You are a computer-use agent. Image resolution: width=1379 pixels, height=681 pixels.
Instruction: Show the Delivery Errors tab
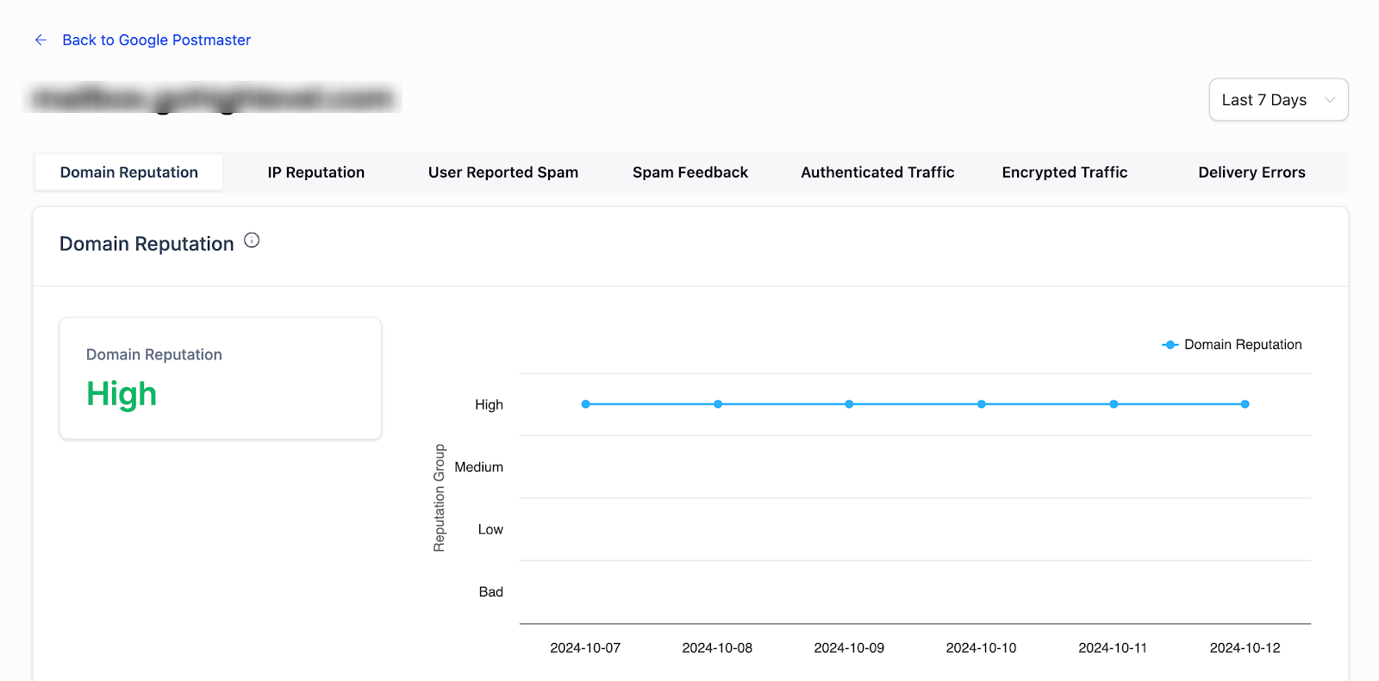coord(1251,172)
